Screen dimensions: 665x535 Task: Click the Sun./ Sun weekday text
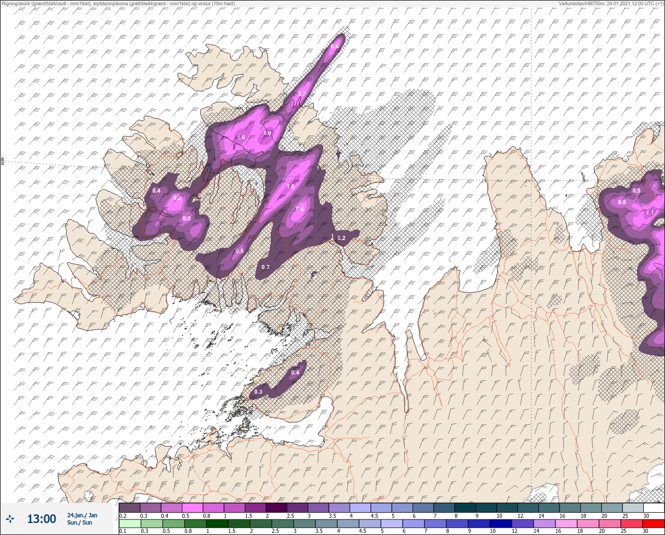(x=78, y=522)
